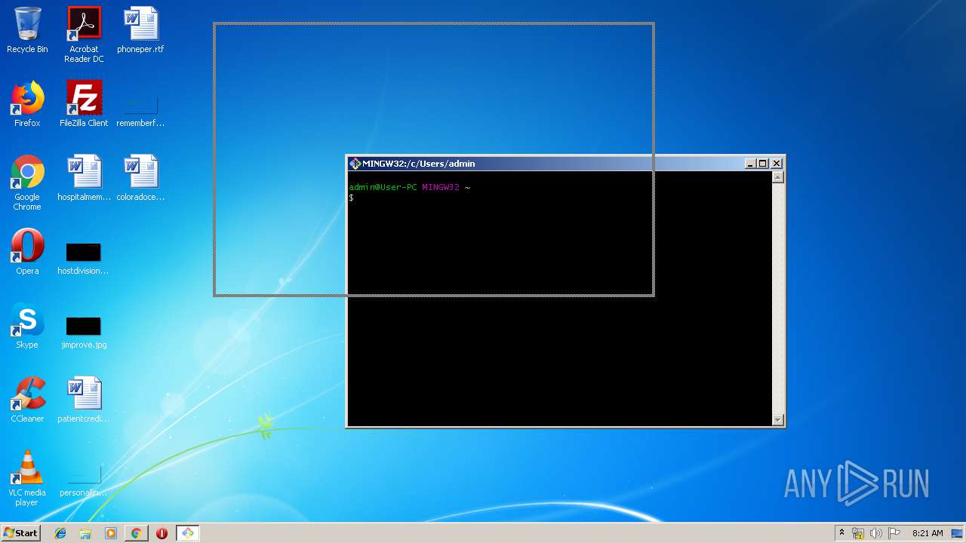Open the Recycle Bin desktop icon
This screenshot has height=543, width=966.
(x=27, y=31)
